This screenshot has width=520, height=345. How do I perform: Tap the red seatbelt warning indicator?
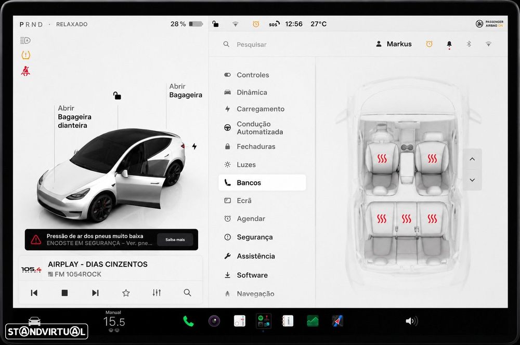coord(25,71)
